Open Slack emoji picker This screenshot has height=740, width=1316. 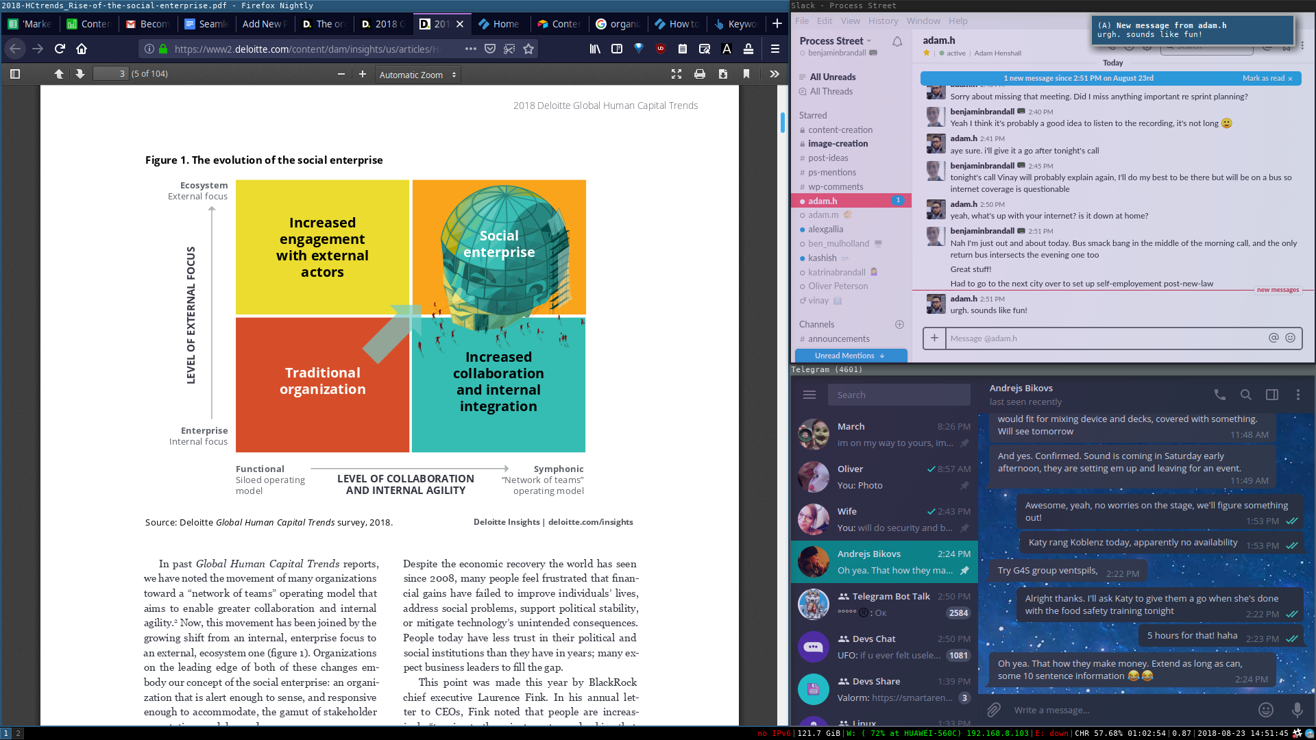(1290, 337)
